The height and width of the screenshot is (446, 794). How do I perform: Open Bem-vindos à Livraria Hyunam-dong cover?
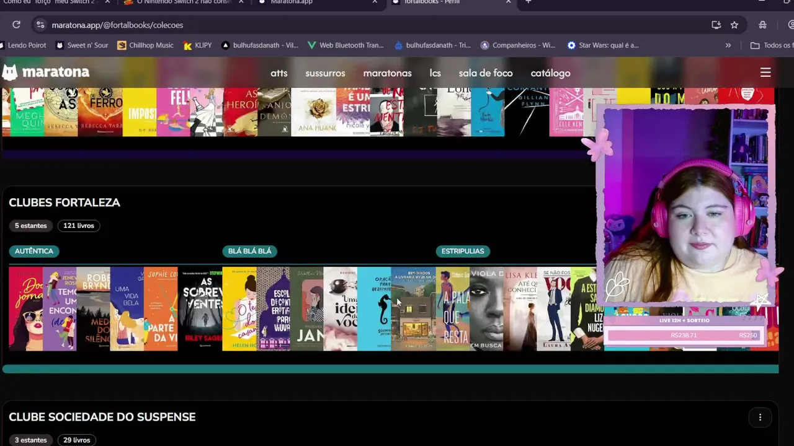(x=413, y=308)
